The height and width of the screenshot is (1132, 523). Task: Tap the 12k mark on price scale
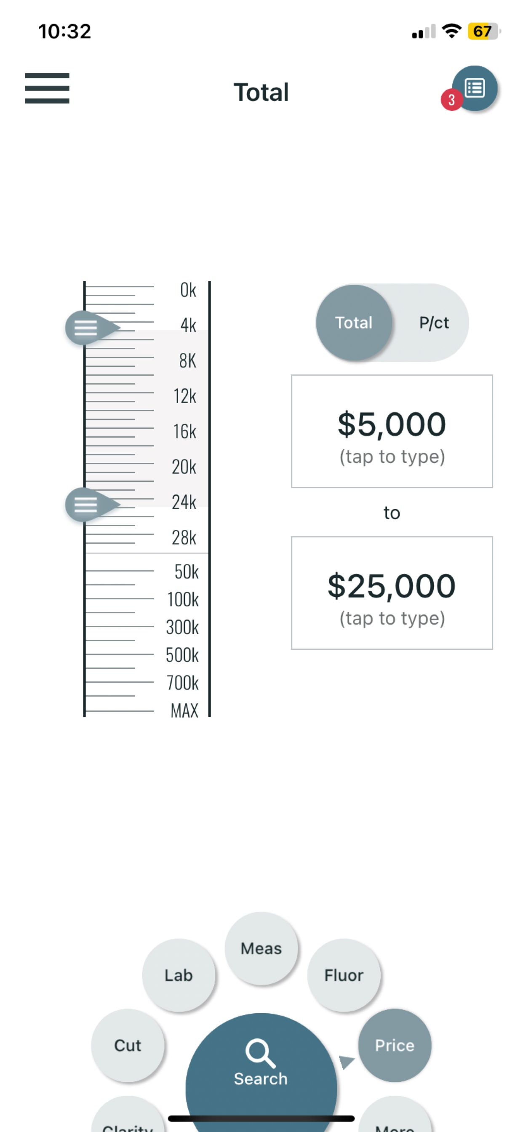tap(184, 396)
